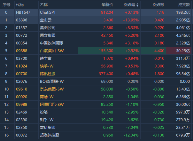Open 腾讯控股 stock details
Image resolution: width=193 pixels, height=141 pixels.
coord(48,74)
